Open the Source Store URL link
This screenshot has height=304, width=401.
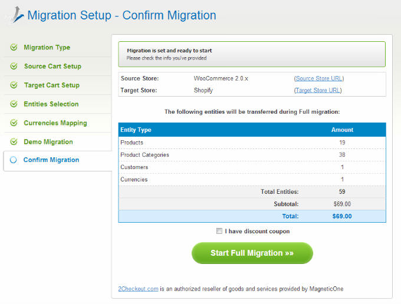tap(319, 78)
